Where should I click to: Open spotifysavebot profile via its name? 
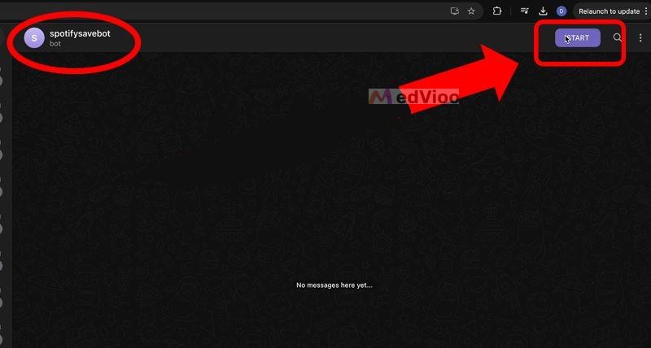(80, 33)
